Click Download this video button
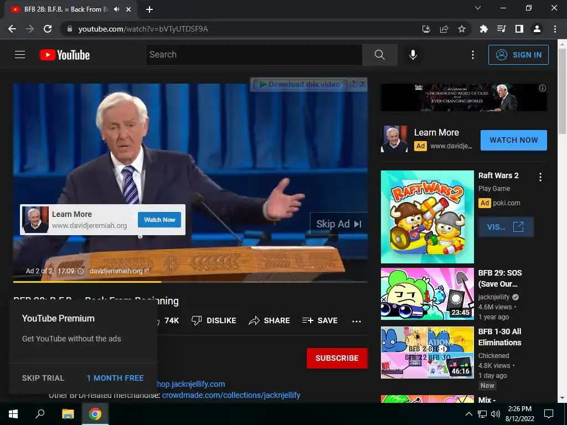This screenshot has height=425, width=567. (x=300, y=84)
